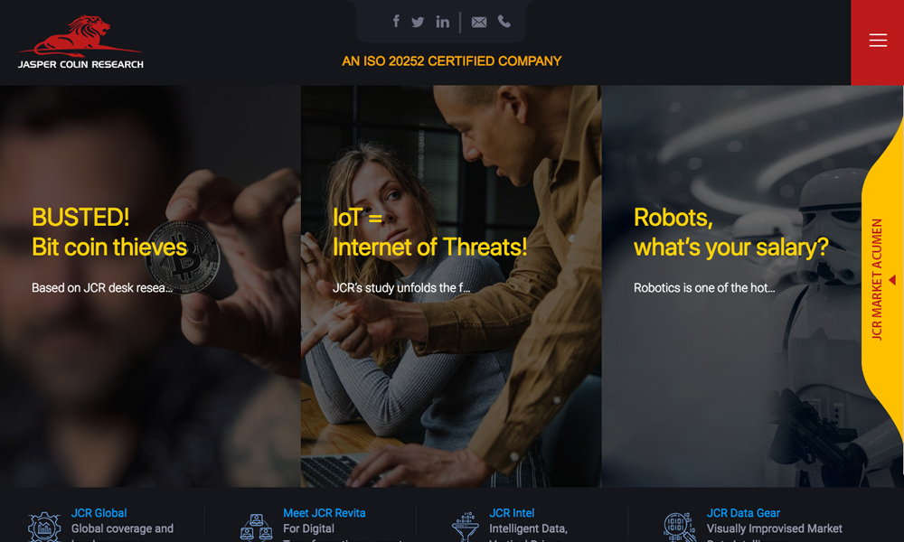Click the Jasper Colin Research lion logo
Screen dimensions: 904x542
click(80, 42)
